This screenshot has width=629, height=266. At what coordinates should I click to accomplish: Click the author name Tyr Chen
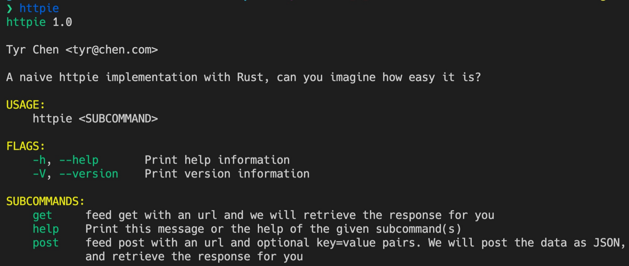[32, 50]
